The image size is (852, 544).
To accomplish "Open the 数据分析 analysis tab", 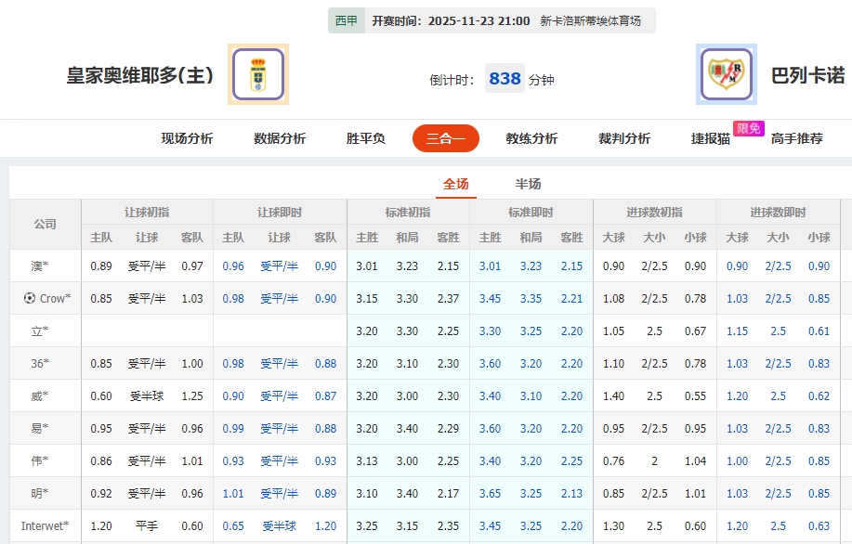I will pos(279,137).
